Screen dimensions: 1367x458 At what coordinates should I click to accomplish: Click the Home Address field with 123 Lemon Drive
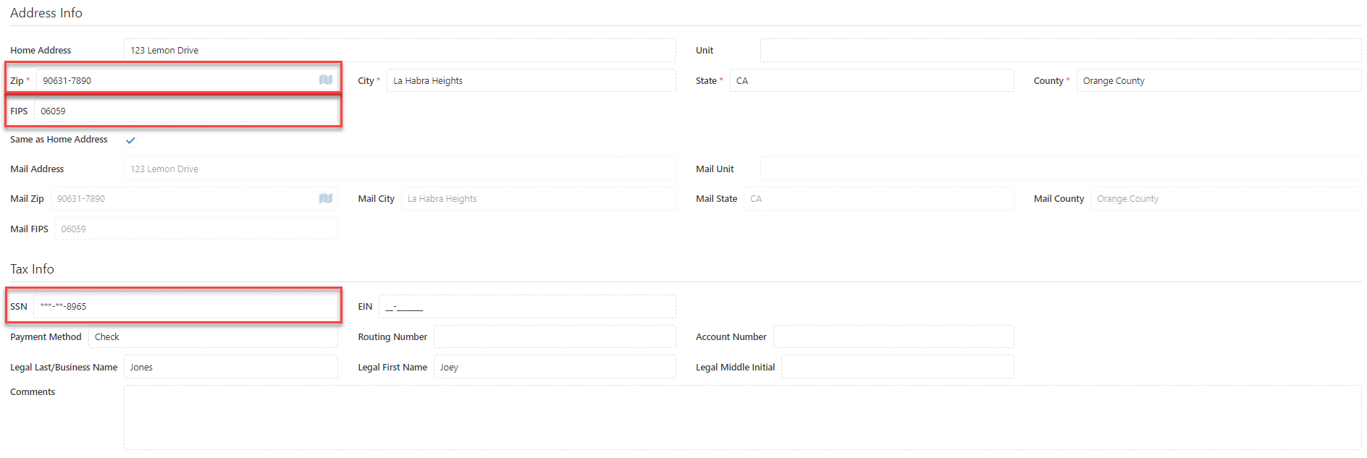[x=400, y=50]
